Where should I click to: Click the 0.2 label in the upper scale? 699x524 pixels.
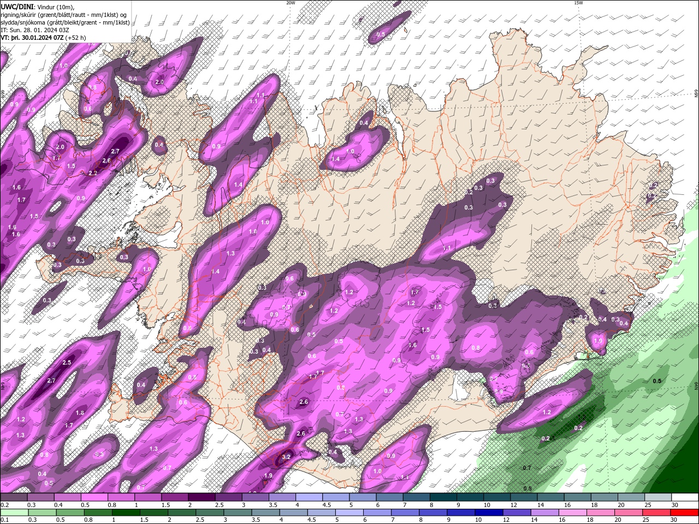(x=5, y=505)
